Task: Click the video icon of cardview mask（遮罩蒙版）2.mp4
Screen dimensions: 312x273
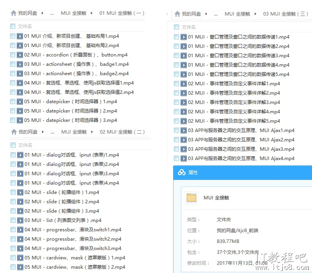Action: [20, 267]
